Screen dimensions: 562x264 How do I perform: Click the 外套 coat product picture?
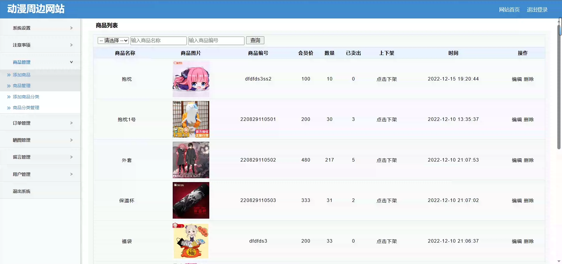click(x=191, y=160)
